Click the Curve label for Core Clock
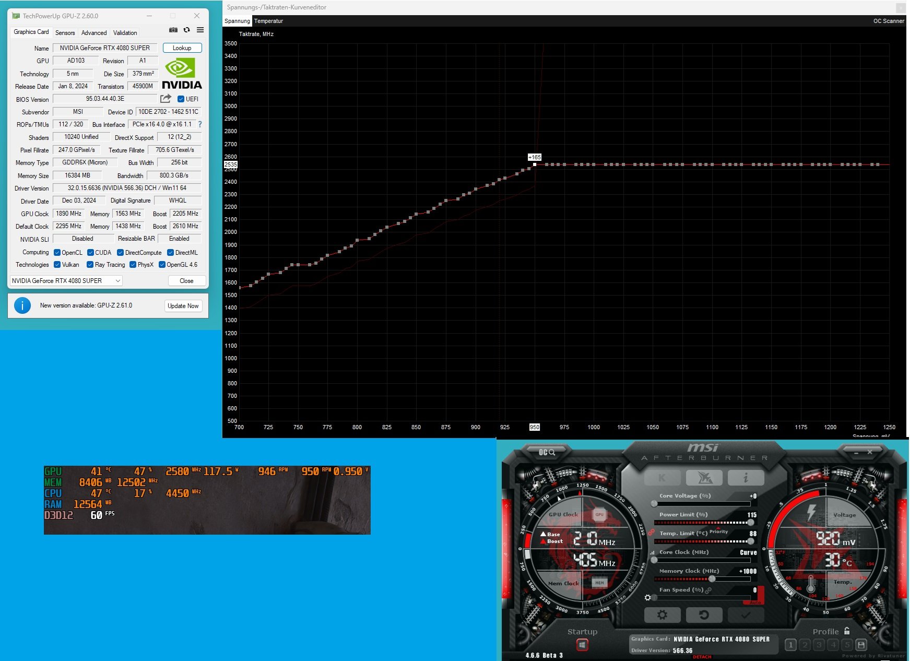The width and height of the screenshot is (910, 661). click(748, 552)
